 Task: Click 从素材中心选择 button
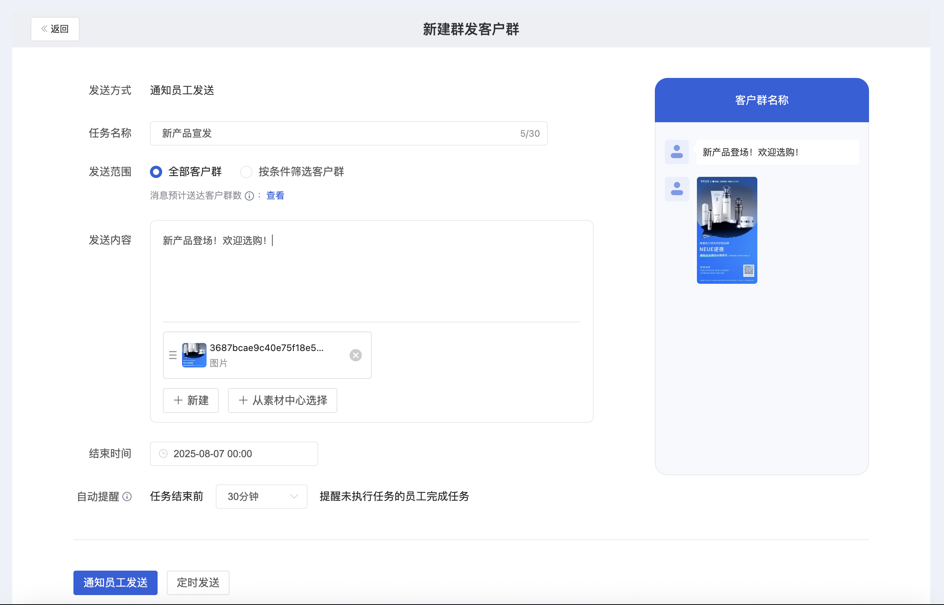282,400
